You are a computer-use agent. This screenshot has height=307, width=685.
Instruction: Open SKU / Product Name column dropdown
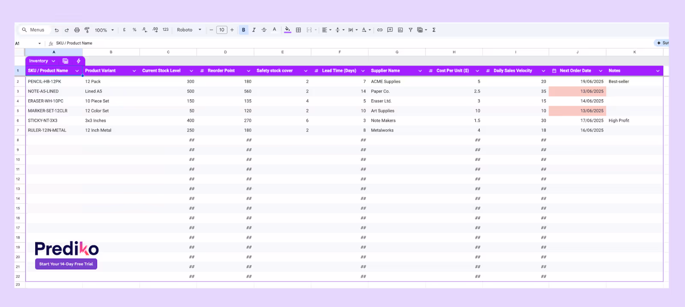(77, 71)
